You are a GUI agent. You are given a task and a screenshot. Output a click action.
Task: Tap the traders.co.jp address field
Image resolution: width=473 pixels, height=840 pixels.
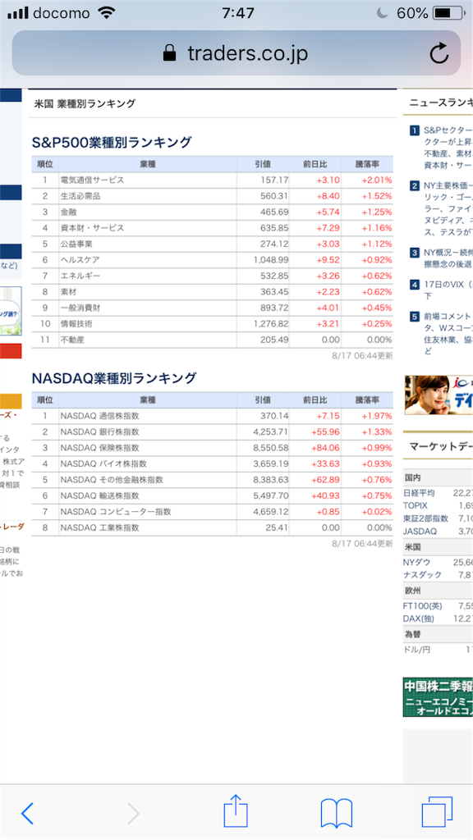(236, 52)
